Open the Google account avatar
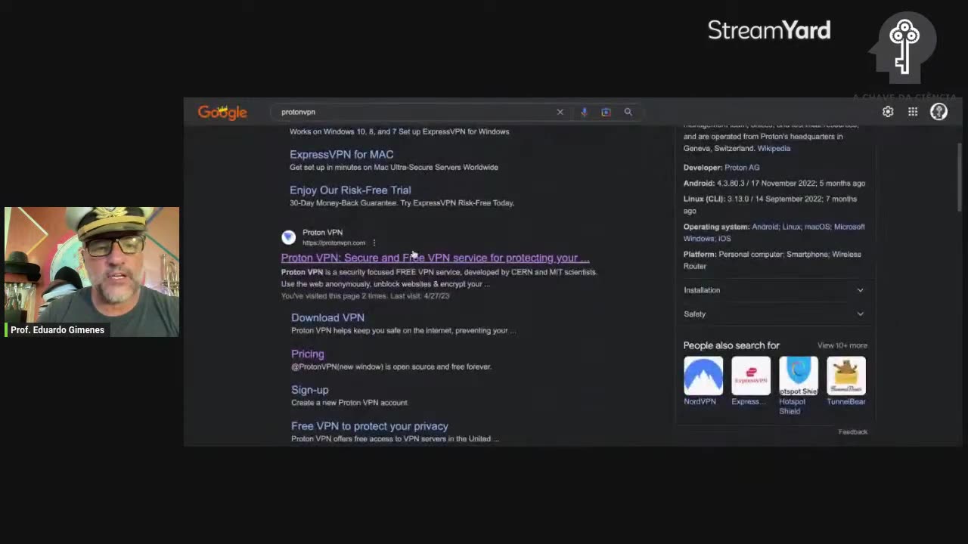Viewport: 968px width, 544px height. (939, 112)
